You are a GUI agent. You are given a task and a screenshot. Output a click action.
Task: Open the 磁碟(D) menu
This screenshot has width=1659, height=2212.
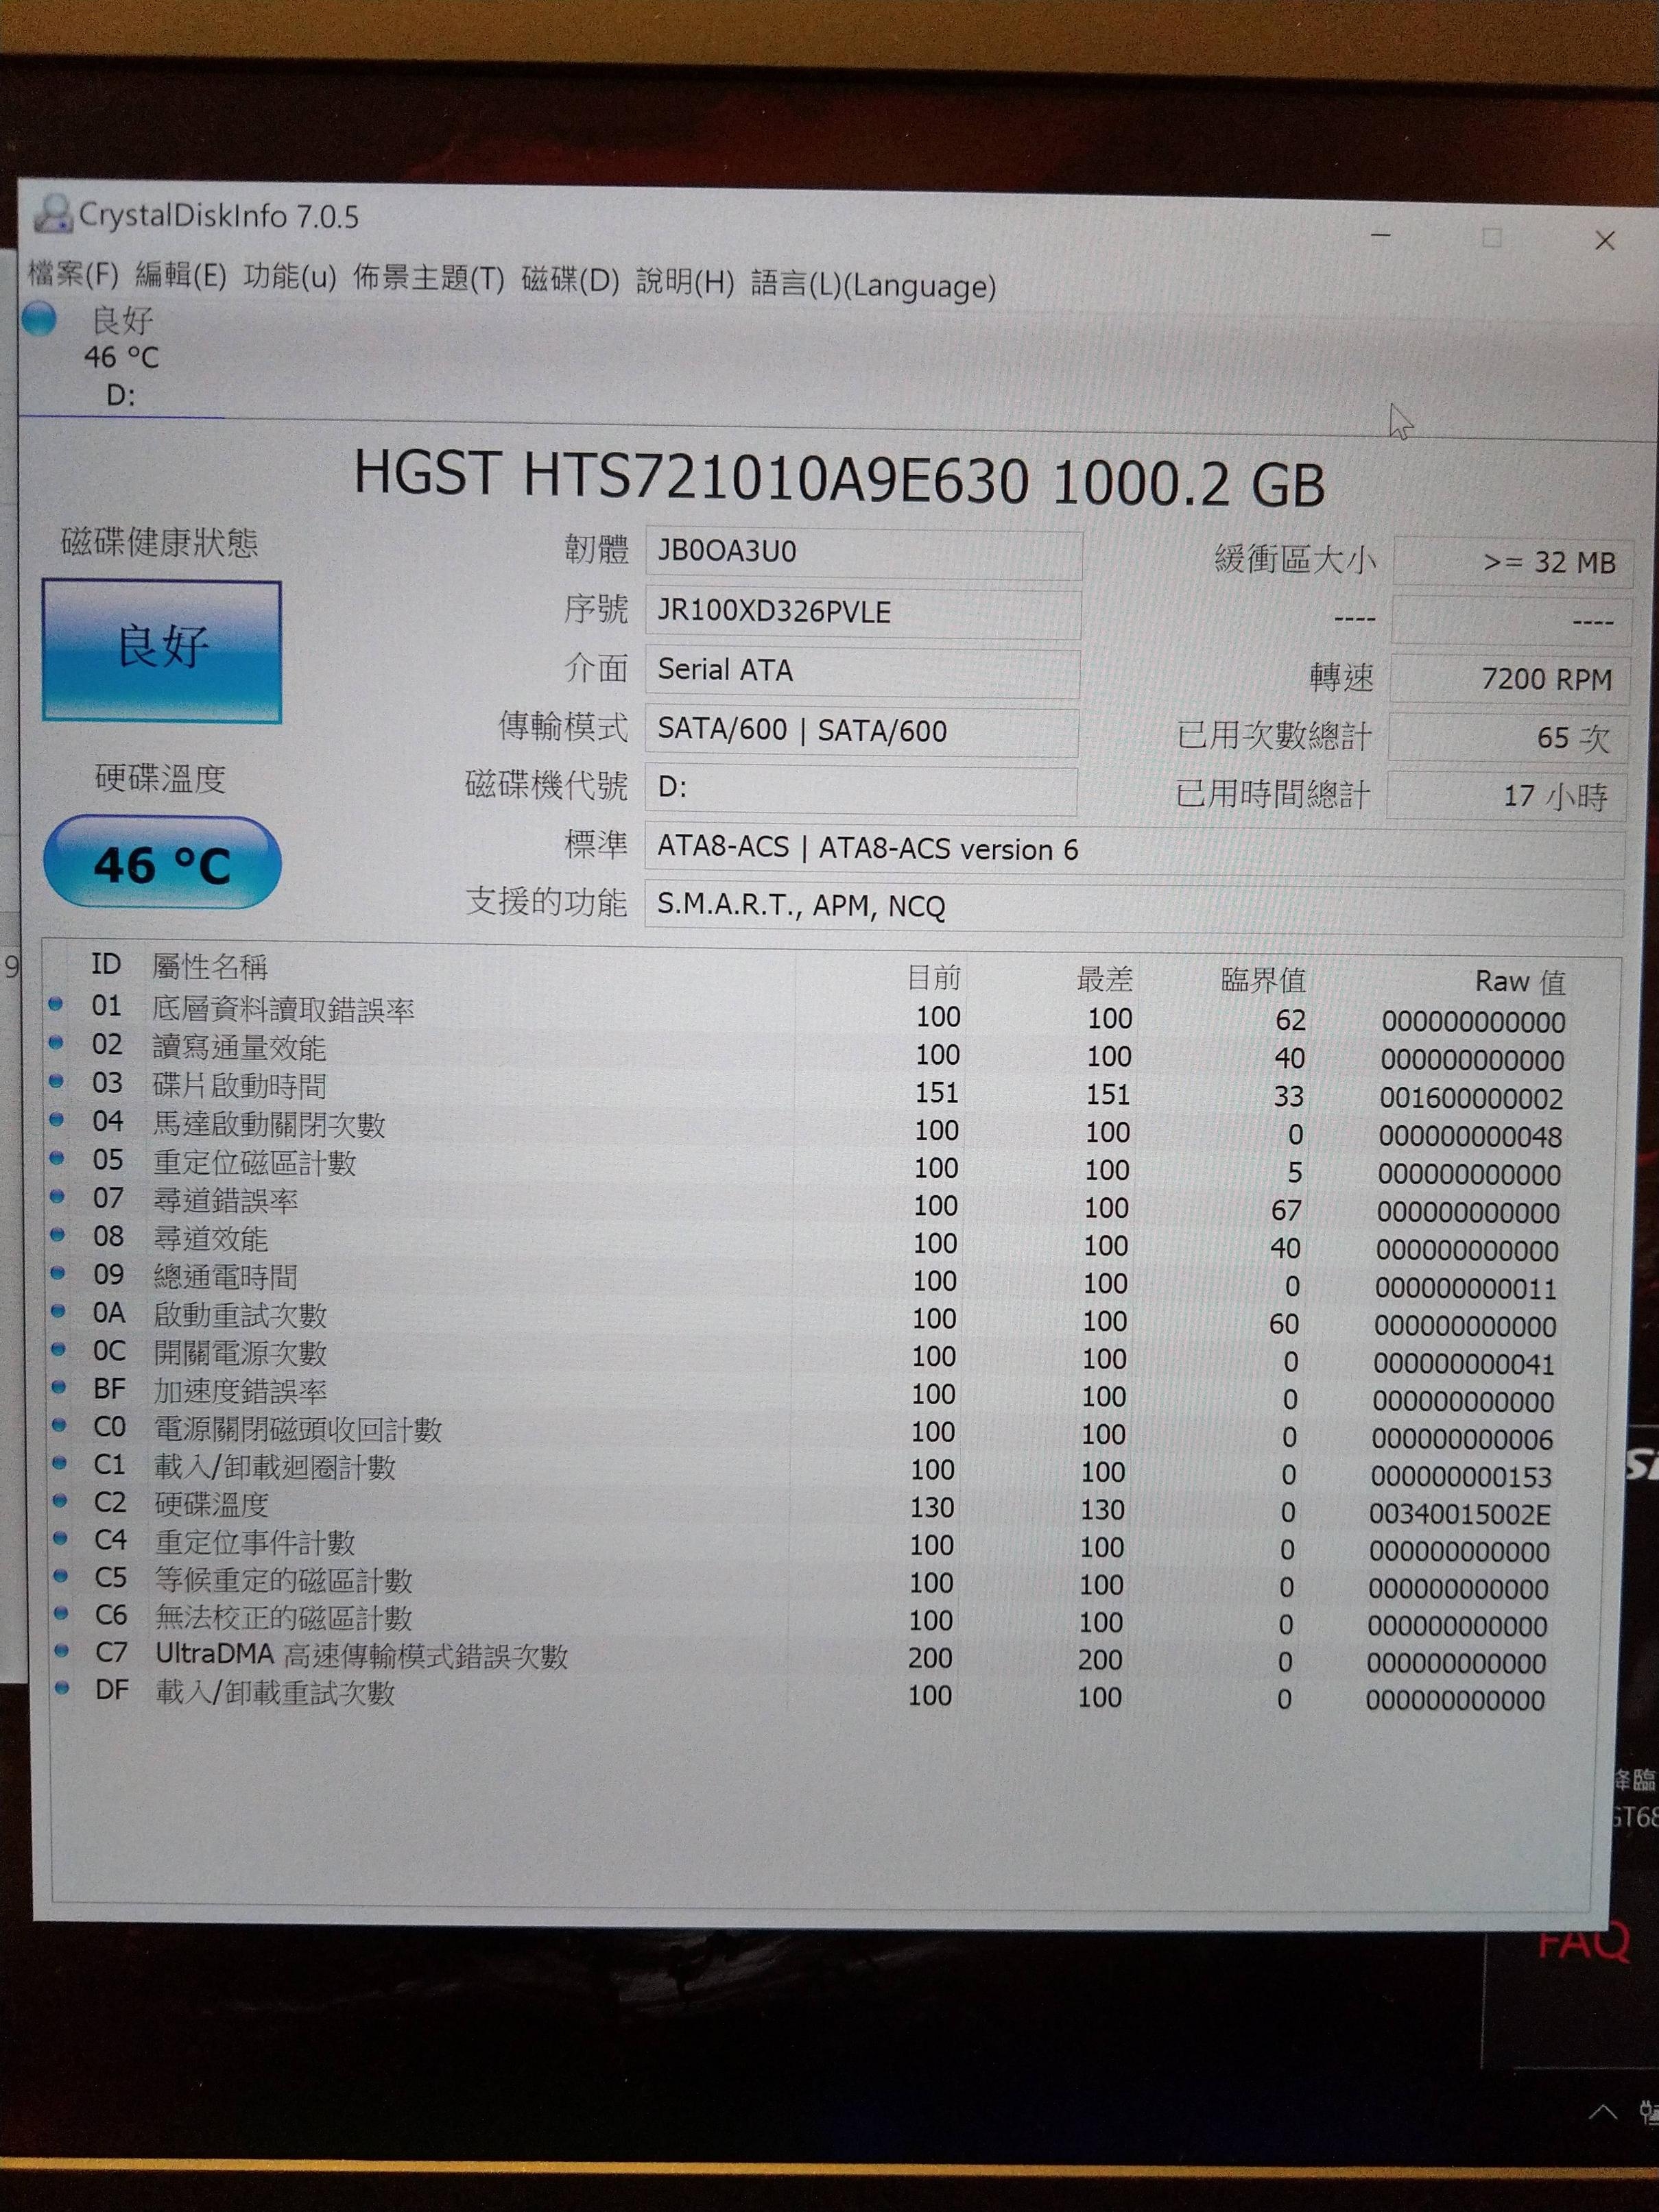(571, 280)
